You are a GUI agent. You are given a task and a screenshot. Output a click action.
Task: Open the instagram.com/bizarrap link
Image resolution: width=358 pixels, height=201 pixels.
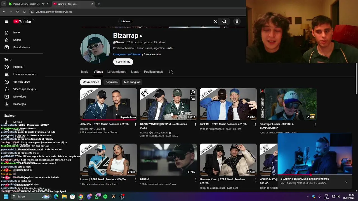(127, 54)
